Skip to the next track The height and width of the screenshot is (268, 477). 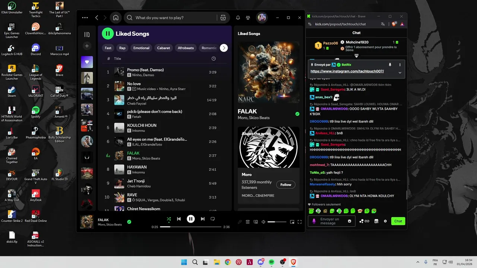[x=202, y=219]
